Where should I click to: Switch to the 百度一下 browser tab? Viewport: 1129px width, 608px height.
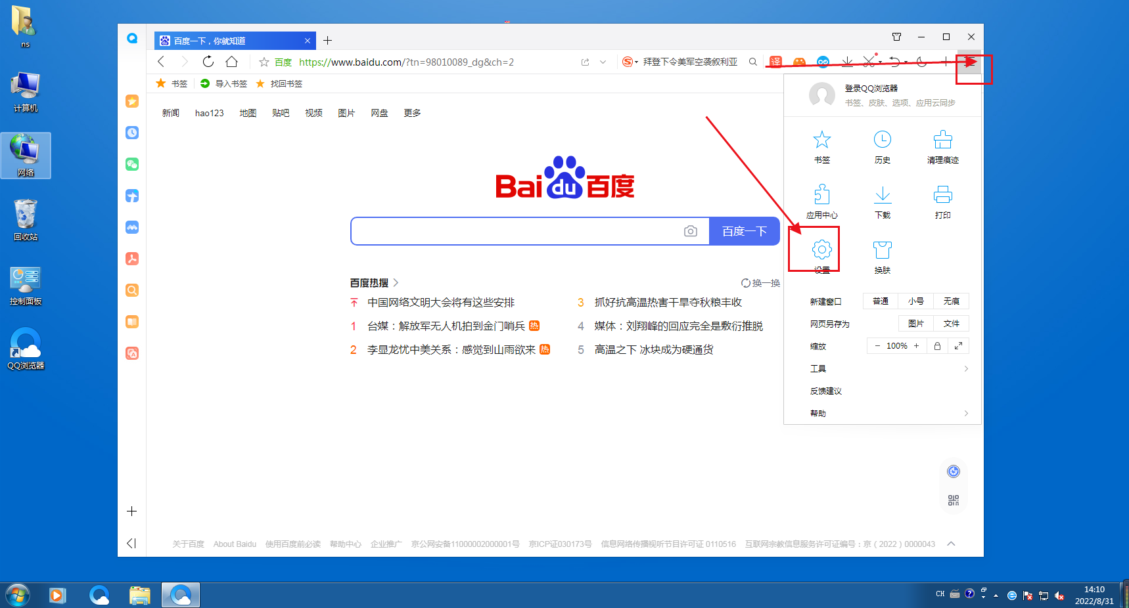point(235,41)
